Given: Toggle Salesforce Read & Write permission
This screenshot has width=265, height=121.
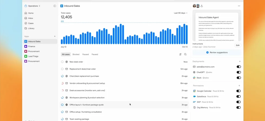Looking at the screenshot, I should tap(239, 97).
